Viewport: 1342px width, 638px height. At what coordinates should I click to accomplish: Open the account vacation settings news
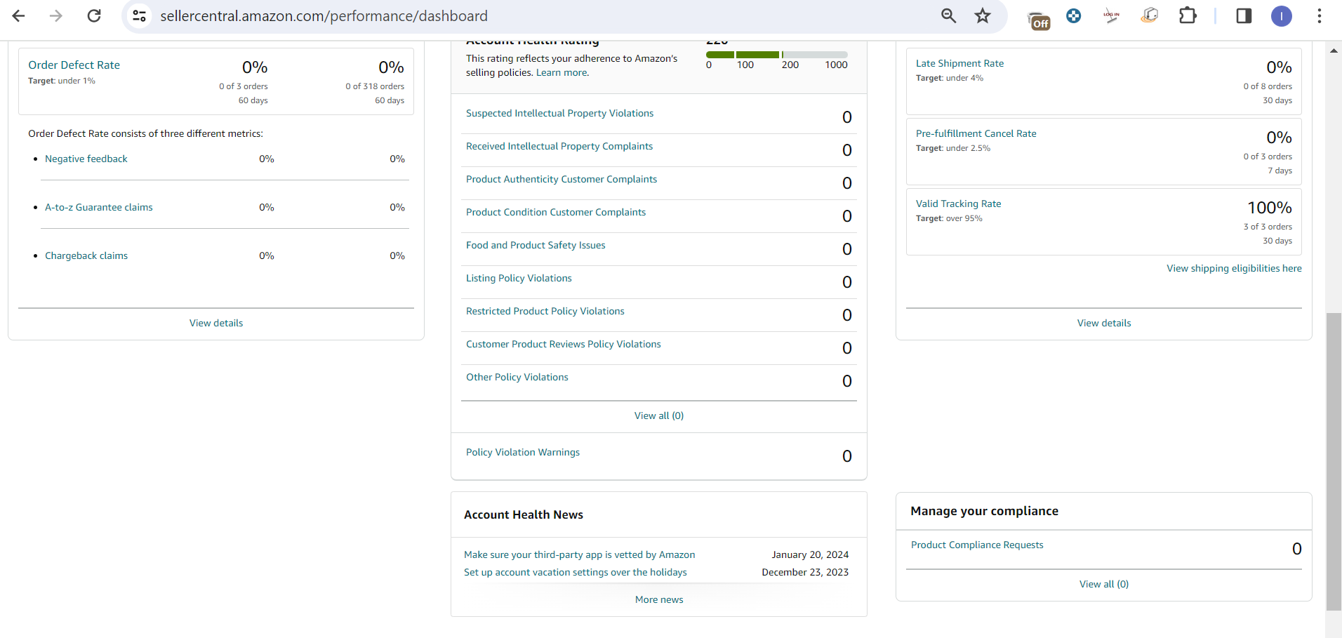pyautogui.click(x=576, y=572)
